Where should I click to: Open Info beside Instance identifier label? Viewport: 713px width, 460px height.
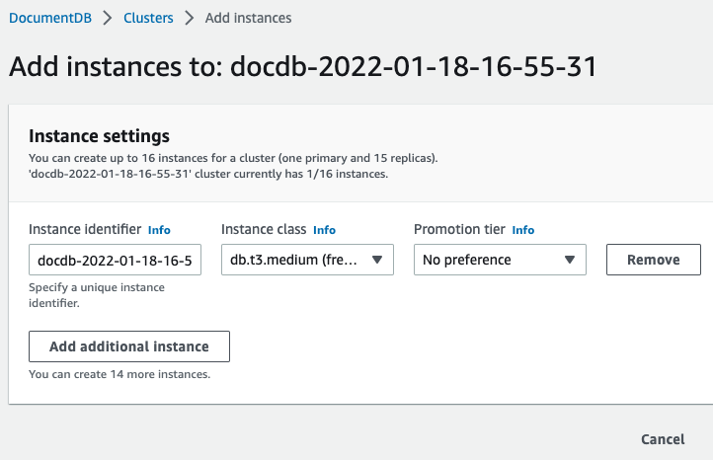click(159, 230)
